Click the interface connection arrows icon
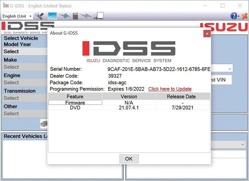This screenshot has width=249, height=181. click(x=64, y=16)
